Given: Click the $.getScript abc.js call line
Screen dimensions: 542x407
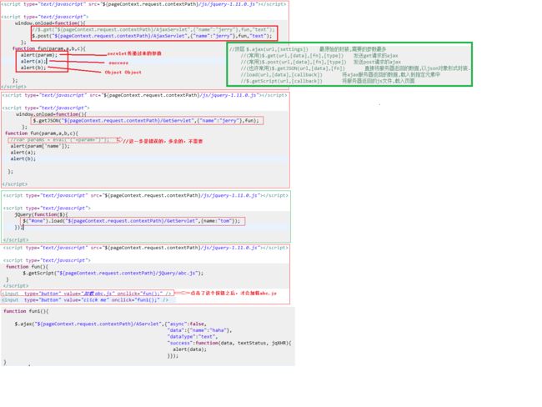Looking at the screenshot, I should [113, 274].
